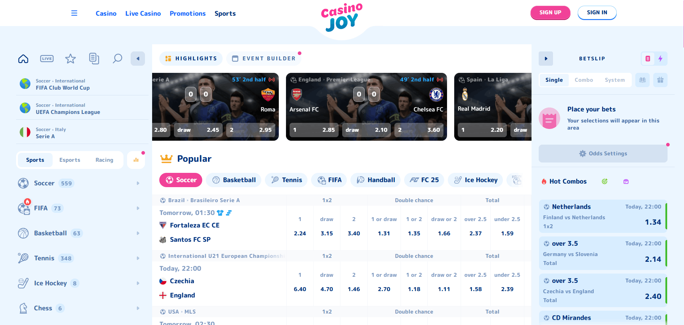Open favorites star icon
Viewport: 684px width, 325px height.
[x=71, y=59]
